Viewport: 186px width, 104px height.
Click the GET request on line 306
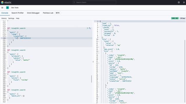coord(16,90)
